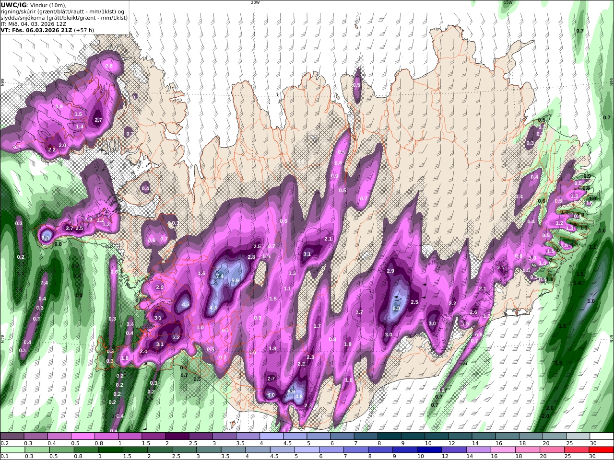
Task: Click the bold UWC/IG title text
Action: [14, 5]
